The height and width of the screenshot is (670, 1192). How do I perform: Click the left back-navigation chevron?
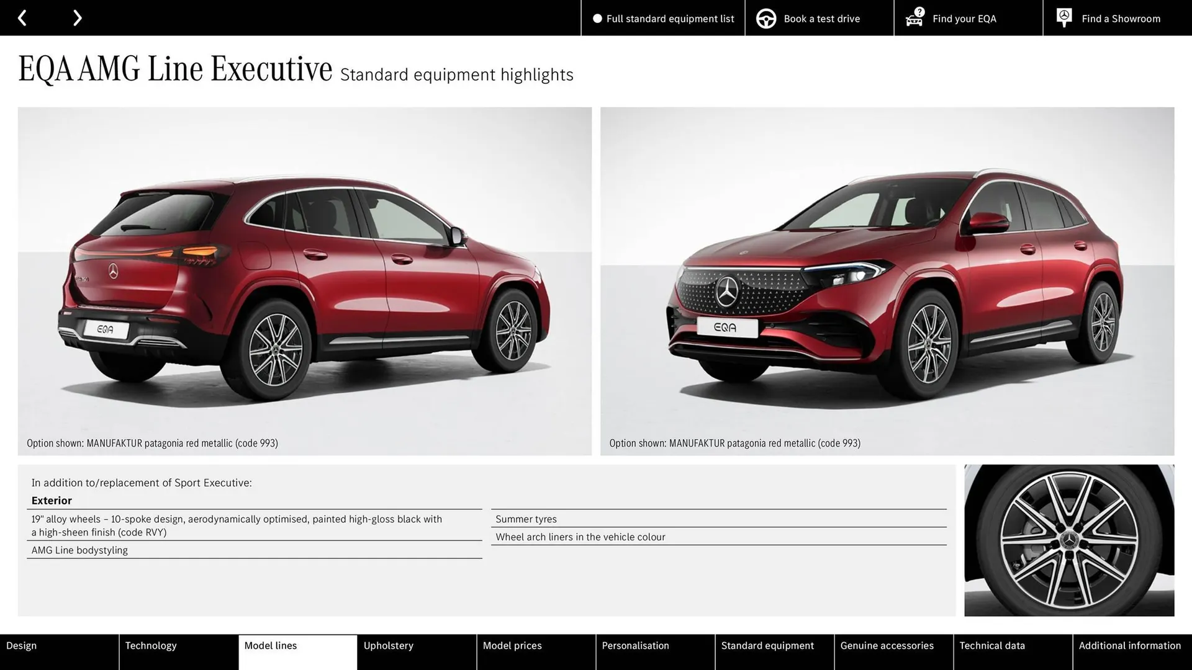[22, 17]
